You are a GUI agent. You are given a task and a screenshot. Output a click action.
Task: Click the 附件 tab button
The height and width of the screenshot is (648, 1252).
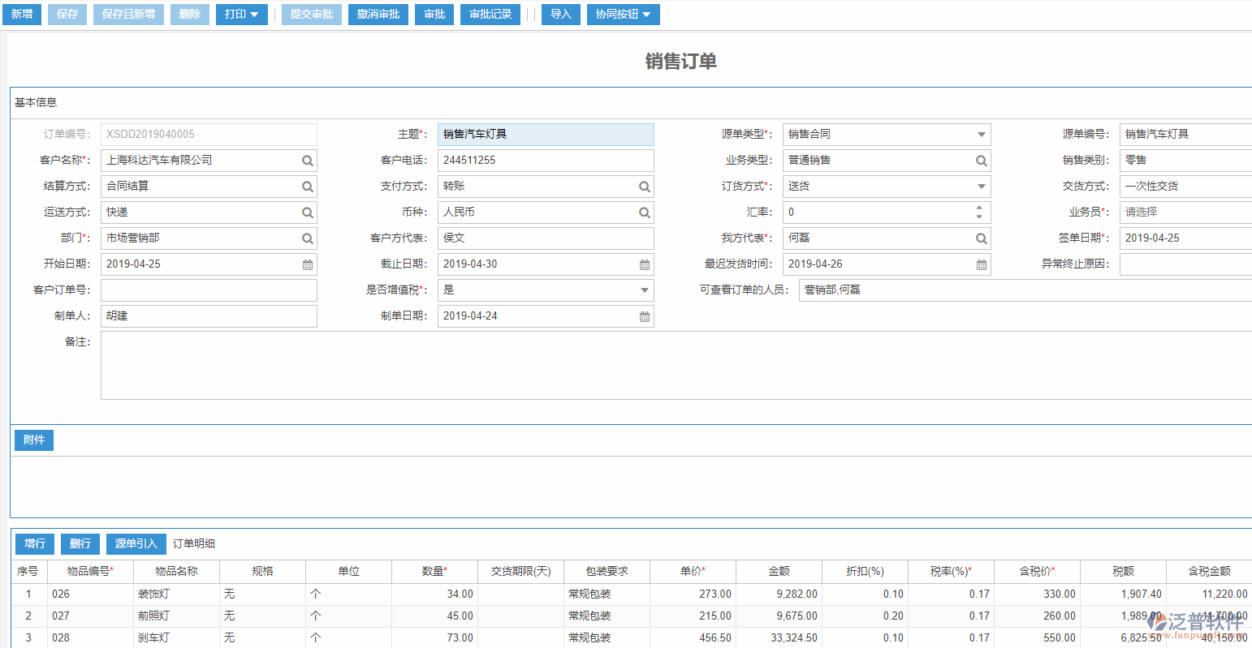[34, 440]
